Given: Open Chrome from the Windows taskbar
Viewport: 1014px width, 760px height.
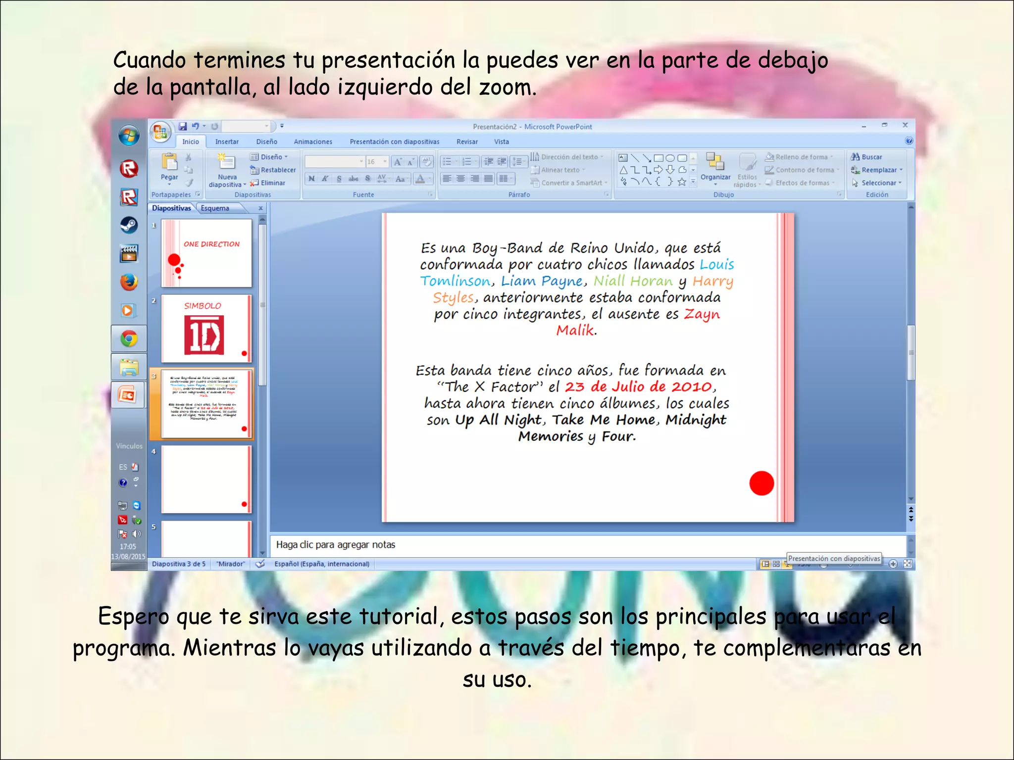Looking at the screenshot, I should tap(129, 339).
